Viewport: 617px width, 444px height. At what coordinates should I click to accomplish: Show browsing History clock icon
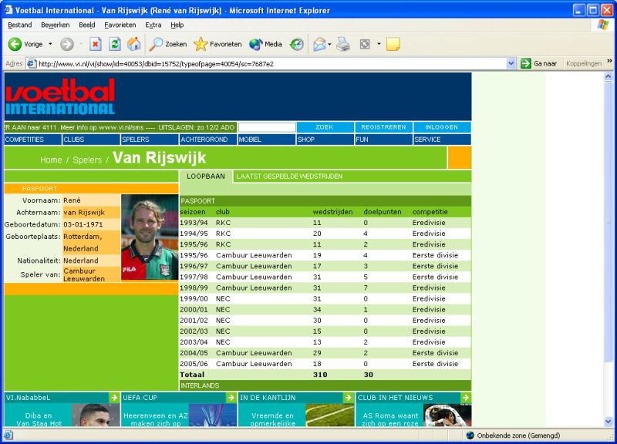point(297,44)
